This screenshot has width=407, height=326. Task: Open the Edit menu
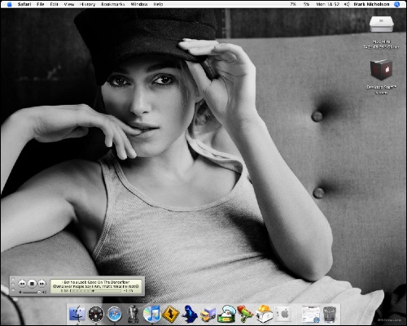[x=54, y=4]
